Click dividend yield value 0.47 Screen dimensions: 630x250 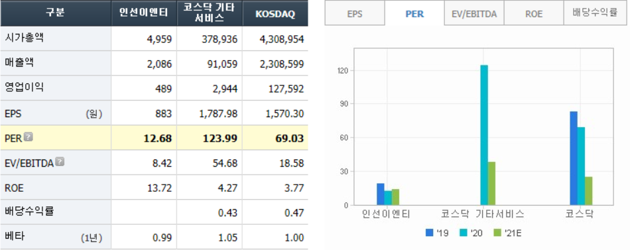[x=294, y=212]
